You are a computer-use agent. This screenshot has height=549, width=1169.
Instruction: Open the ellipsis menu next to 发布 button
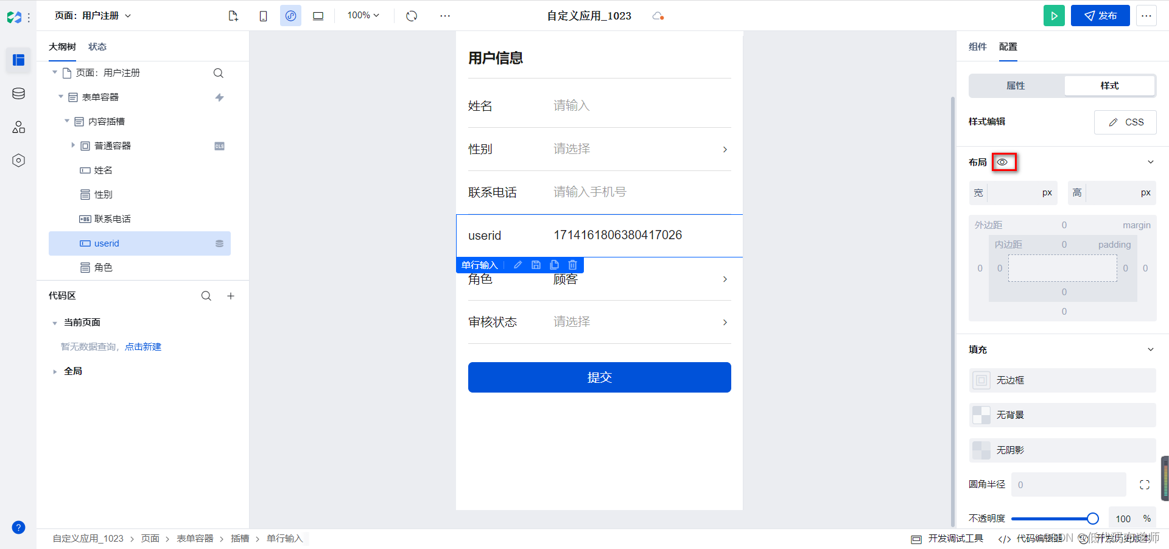coord(1146,16)
